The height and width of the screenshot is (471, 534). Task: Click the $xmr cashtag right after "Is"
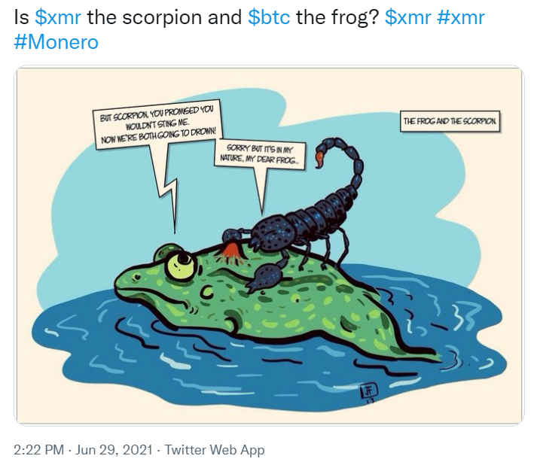(58, 18)
